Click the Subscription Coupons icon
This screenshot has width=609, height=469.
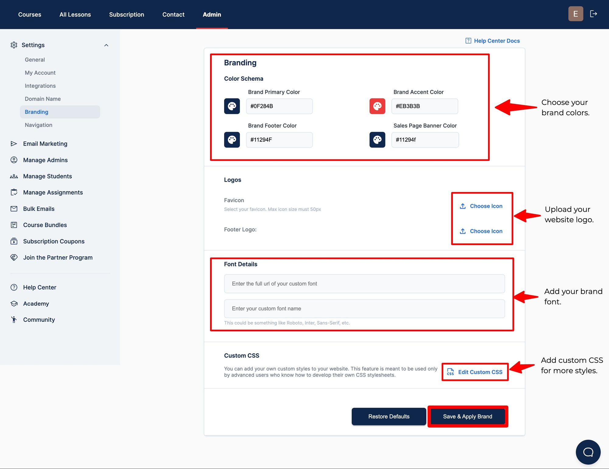coord(14,241)
